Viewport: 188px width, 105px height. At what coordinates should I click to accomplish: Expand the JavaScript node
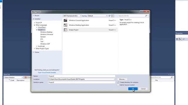[x=37, y=46]
